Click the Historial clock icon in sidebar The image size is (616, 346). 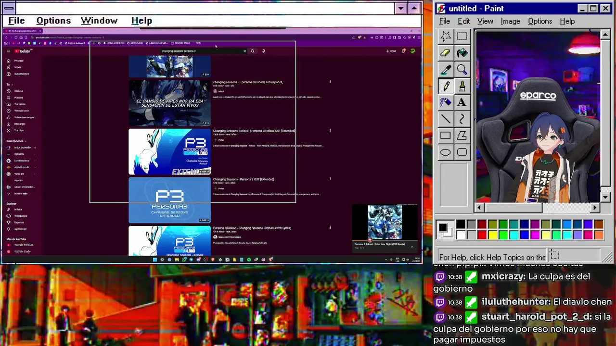click(x=8, y=91)
